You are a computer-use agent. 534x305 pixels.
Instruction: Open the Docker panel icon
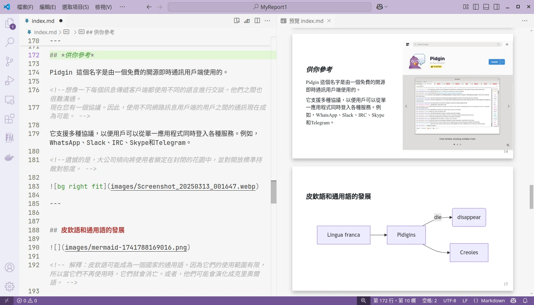[10, 157]
